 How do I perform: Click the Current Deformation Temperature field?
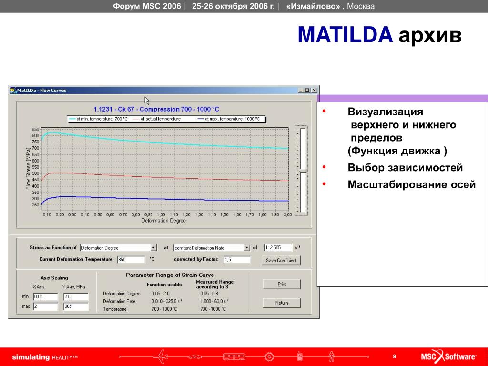pos(131,260)
